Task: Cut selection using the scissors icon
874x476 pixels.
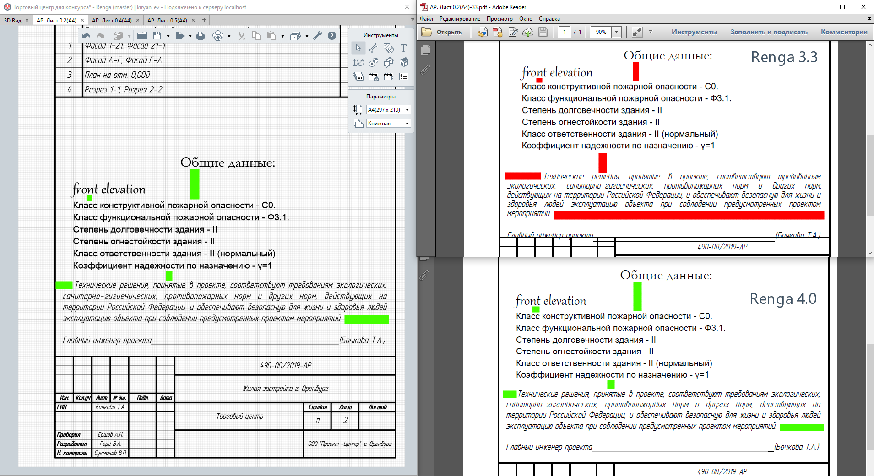Action: coord(242,36)
